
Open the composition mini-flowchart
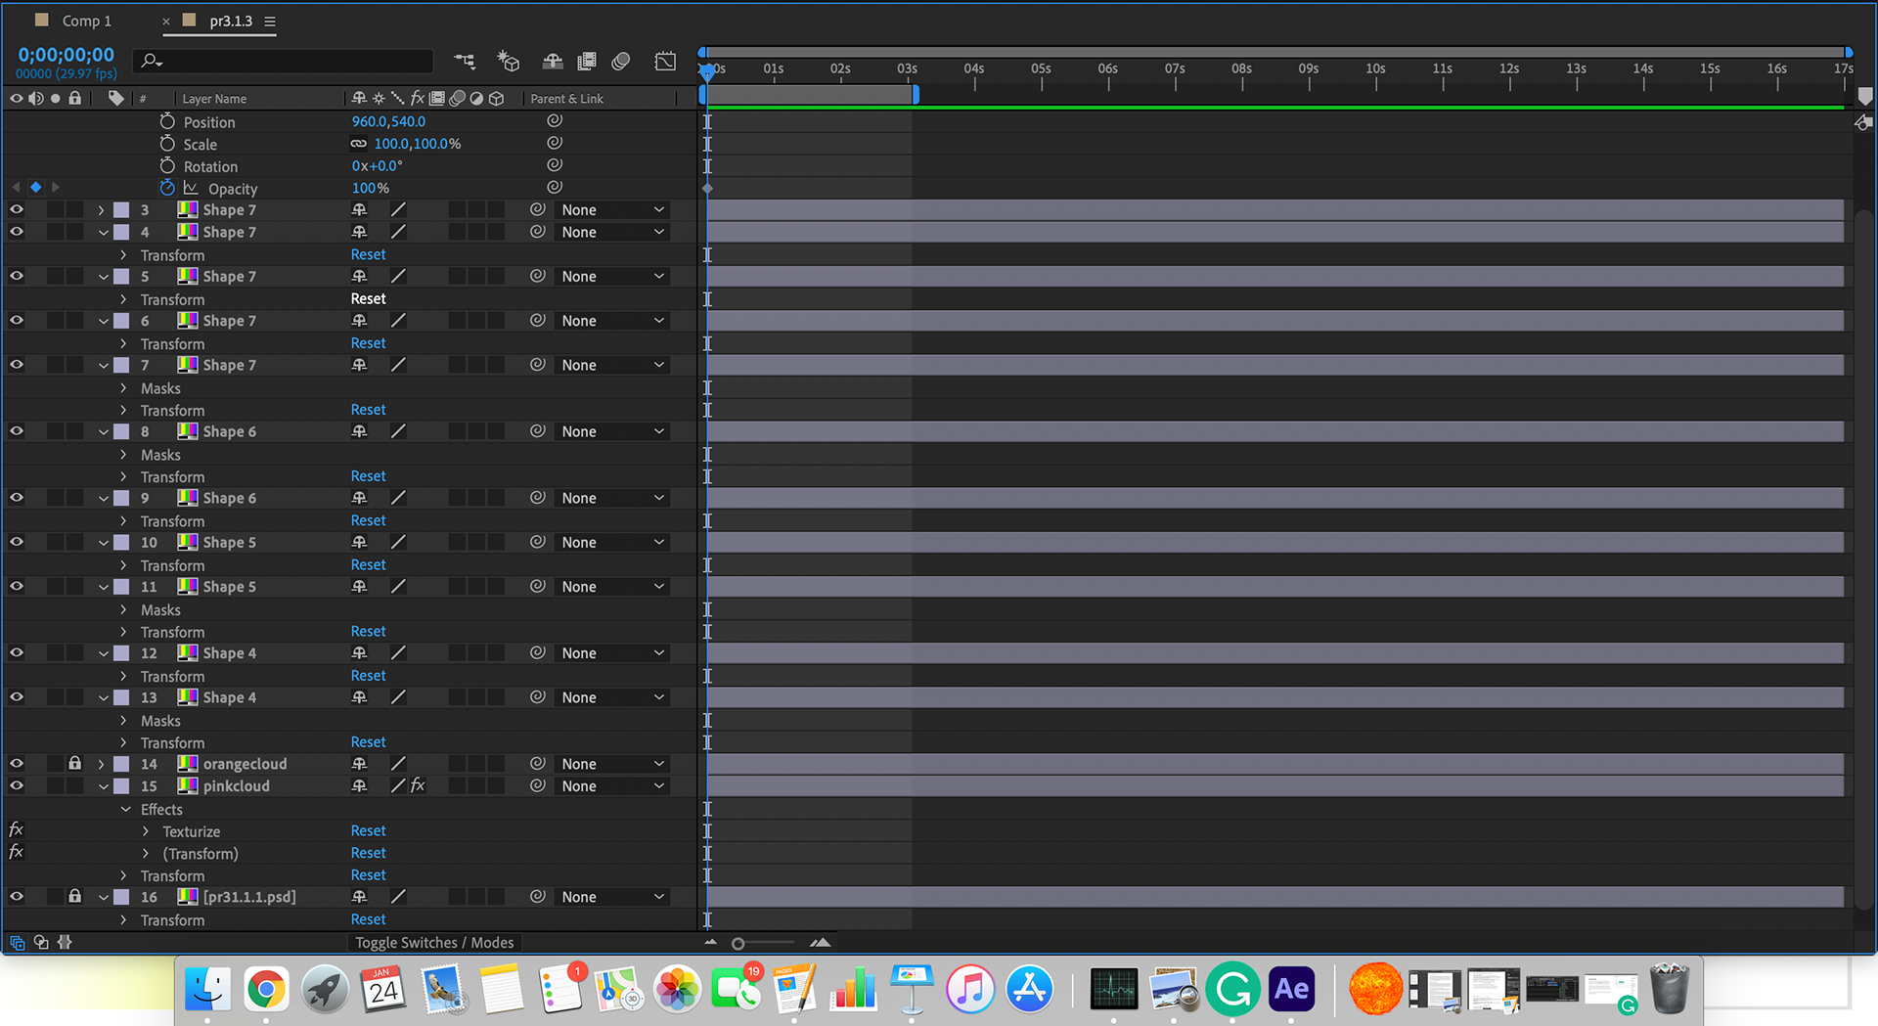click(465, 61)
